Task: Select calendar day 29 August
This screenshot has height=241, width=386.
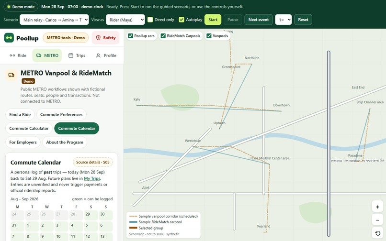Action: coord(91,215)
